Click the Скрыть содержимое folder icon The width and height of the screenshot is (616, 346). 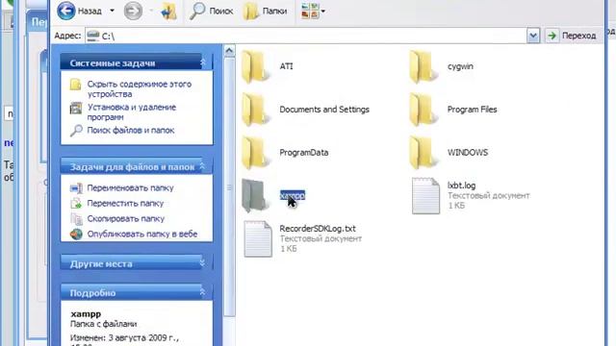click(x=75, y=85)
